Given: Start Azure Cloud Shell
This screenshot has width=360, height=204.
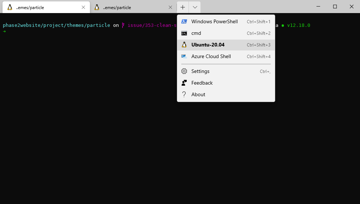Looking at the screenshot, I should [226, 57].
